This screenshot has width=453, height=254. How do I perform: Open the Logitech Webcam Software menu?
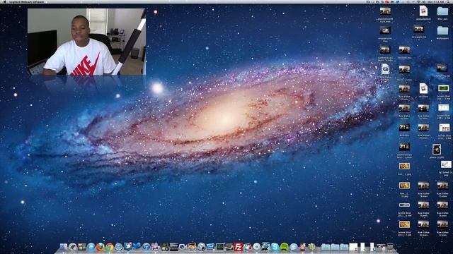[26, 1]
